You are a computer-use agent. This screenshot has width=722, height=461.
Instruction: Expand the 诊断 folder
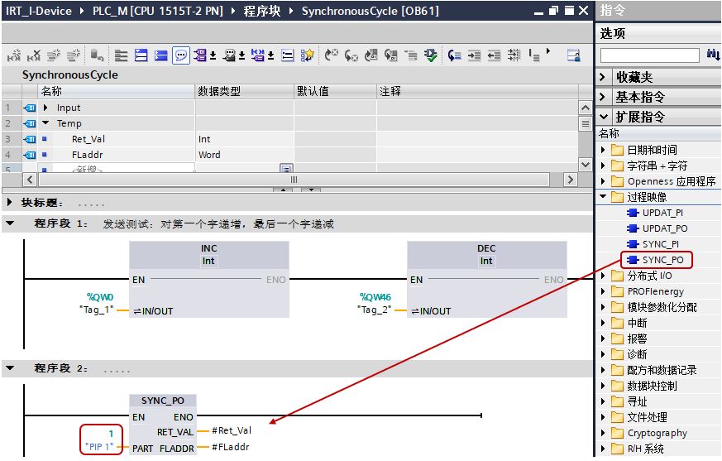[603, 354]
